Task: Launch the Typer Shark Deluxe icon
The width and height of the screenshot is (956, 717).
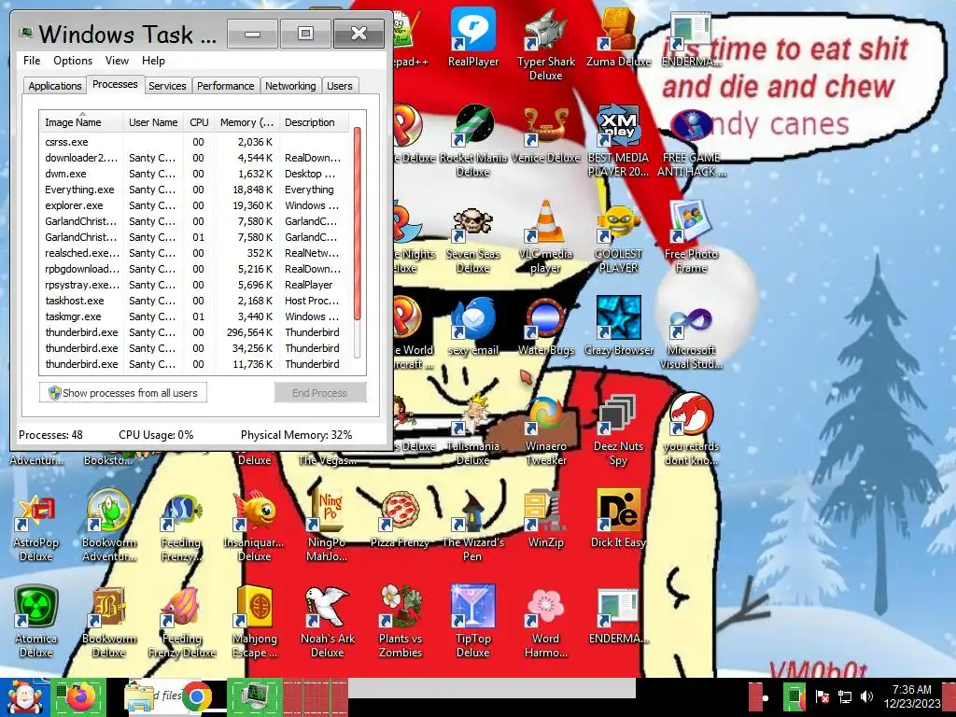Action: pyautogui.click(x=545, y=45)
